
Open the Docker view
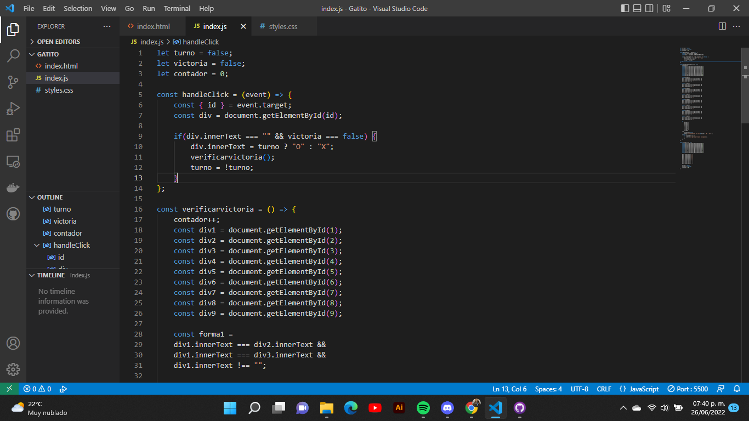click(x=13, y=187)
